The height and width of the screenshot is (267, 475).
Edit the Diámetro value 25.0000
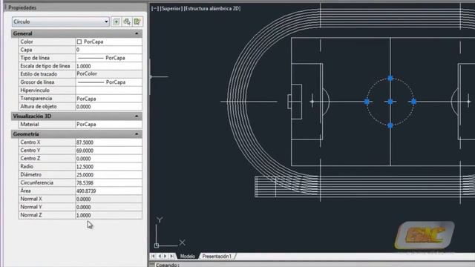click(108, 175)
